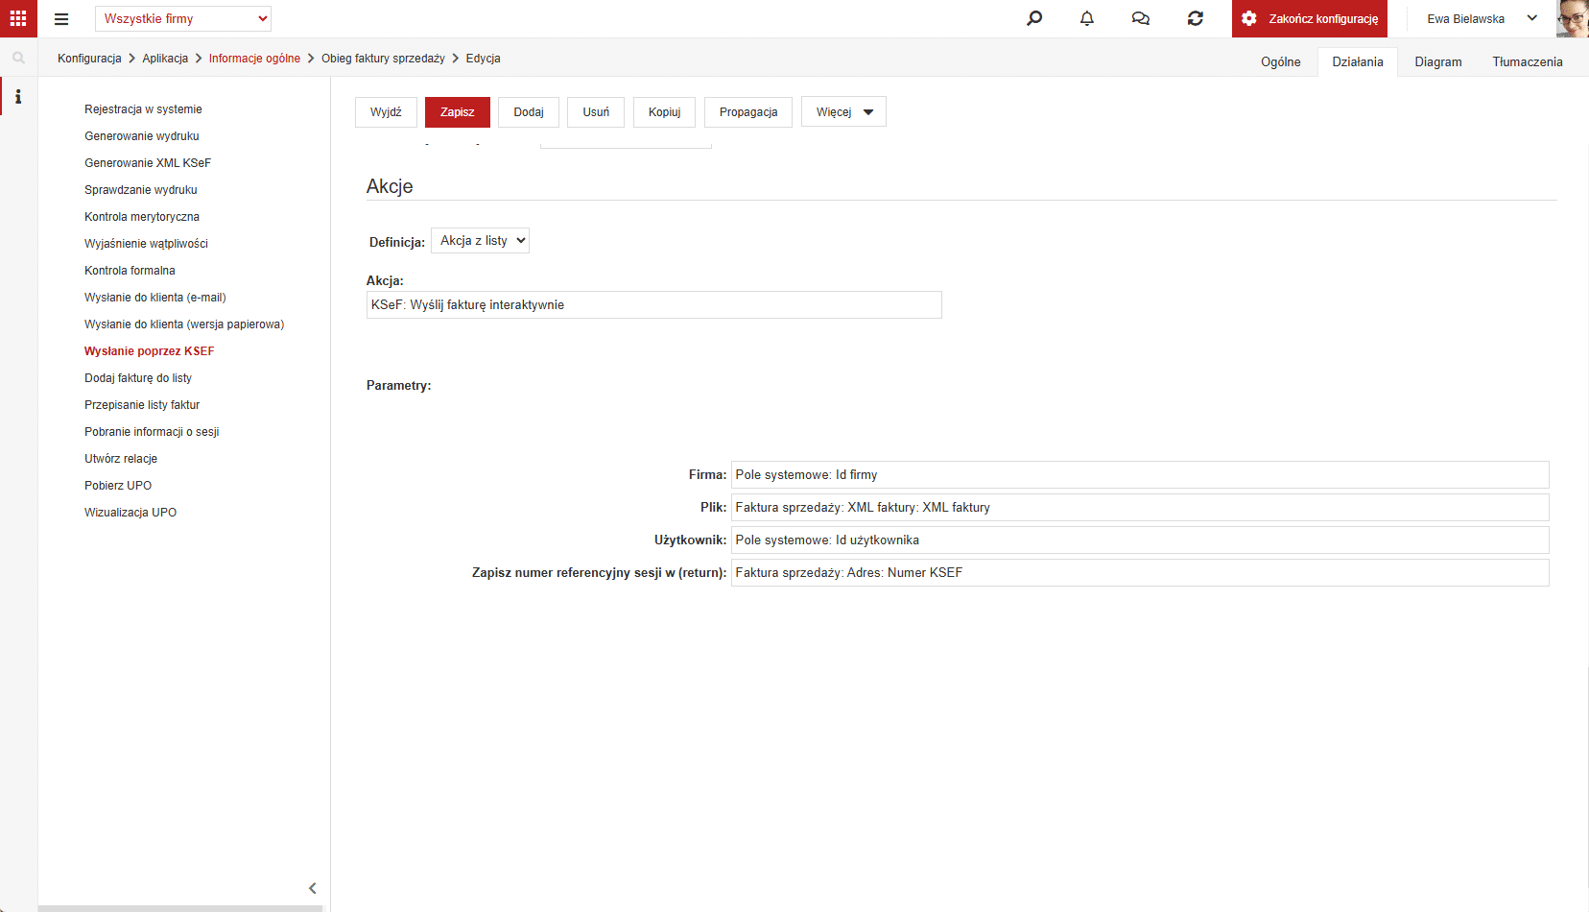Click Zakończ konfigurację button

click(1310, 18)
